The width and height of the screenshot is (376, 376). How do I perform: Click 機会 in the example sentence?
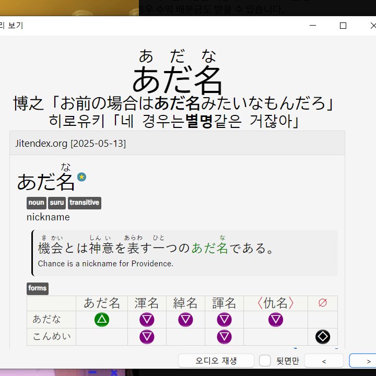tap(51, 248)
